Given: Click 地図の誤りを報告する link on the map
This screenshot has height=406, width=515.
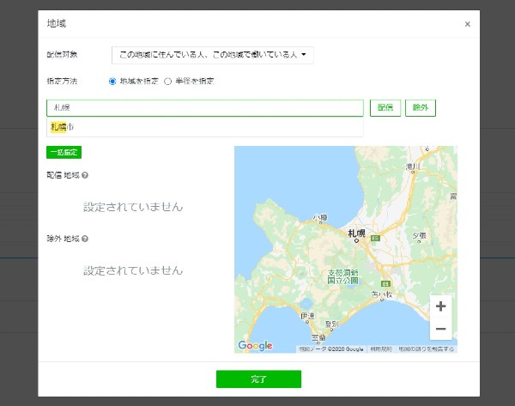Looking at the screenshot, I should 426,349.
